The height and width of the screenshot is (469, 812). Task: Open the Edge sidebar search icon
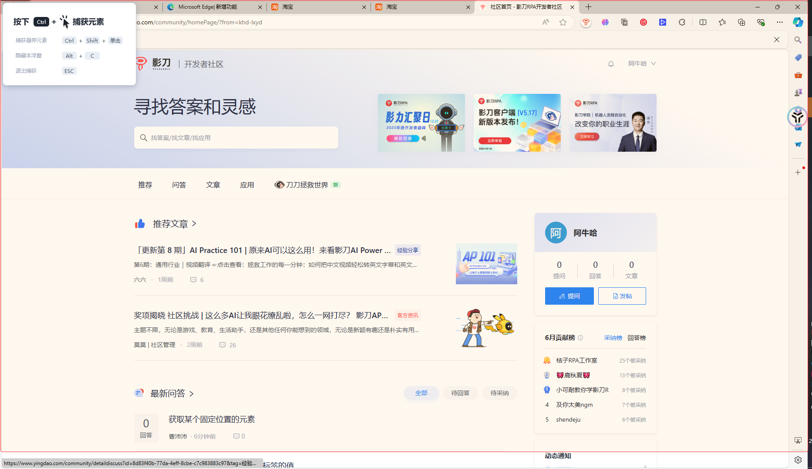[798, 40]
